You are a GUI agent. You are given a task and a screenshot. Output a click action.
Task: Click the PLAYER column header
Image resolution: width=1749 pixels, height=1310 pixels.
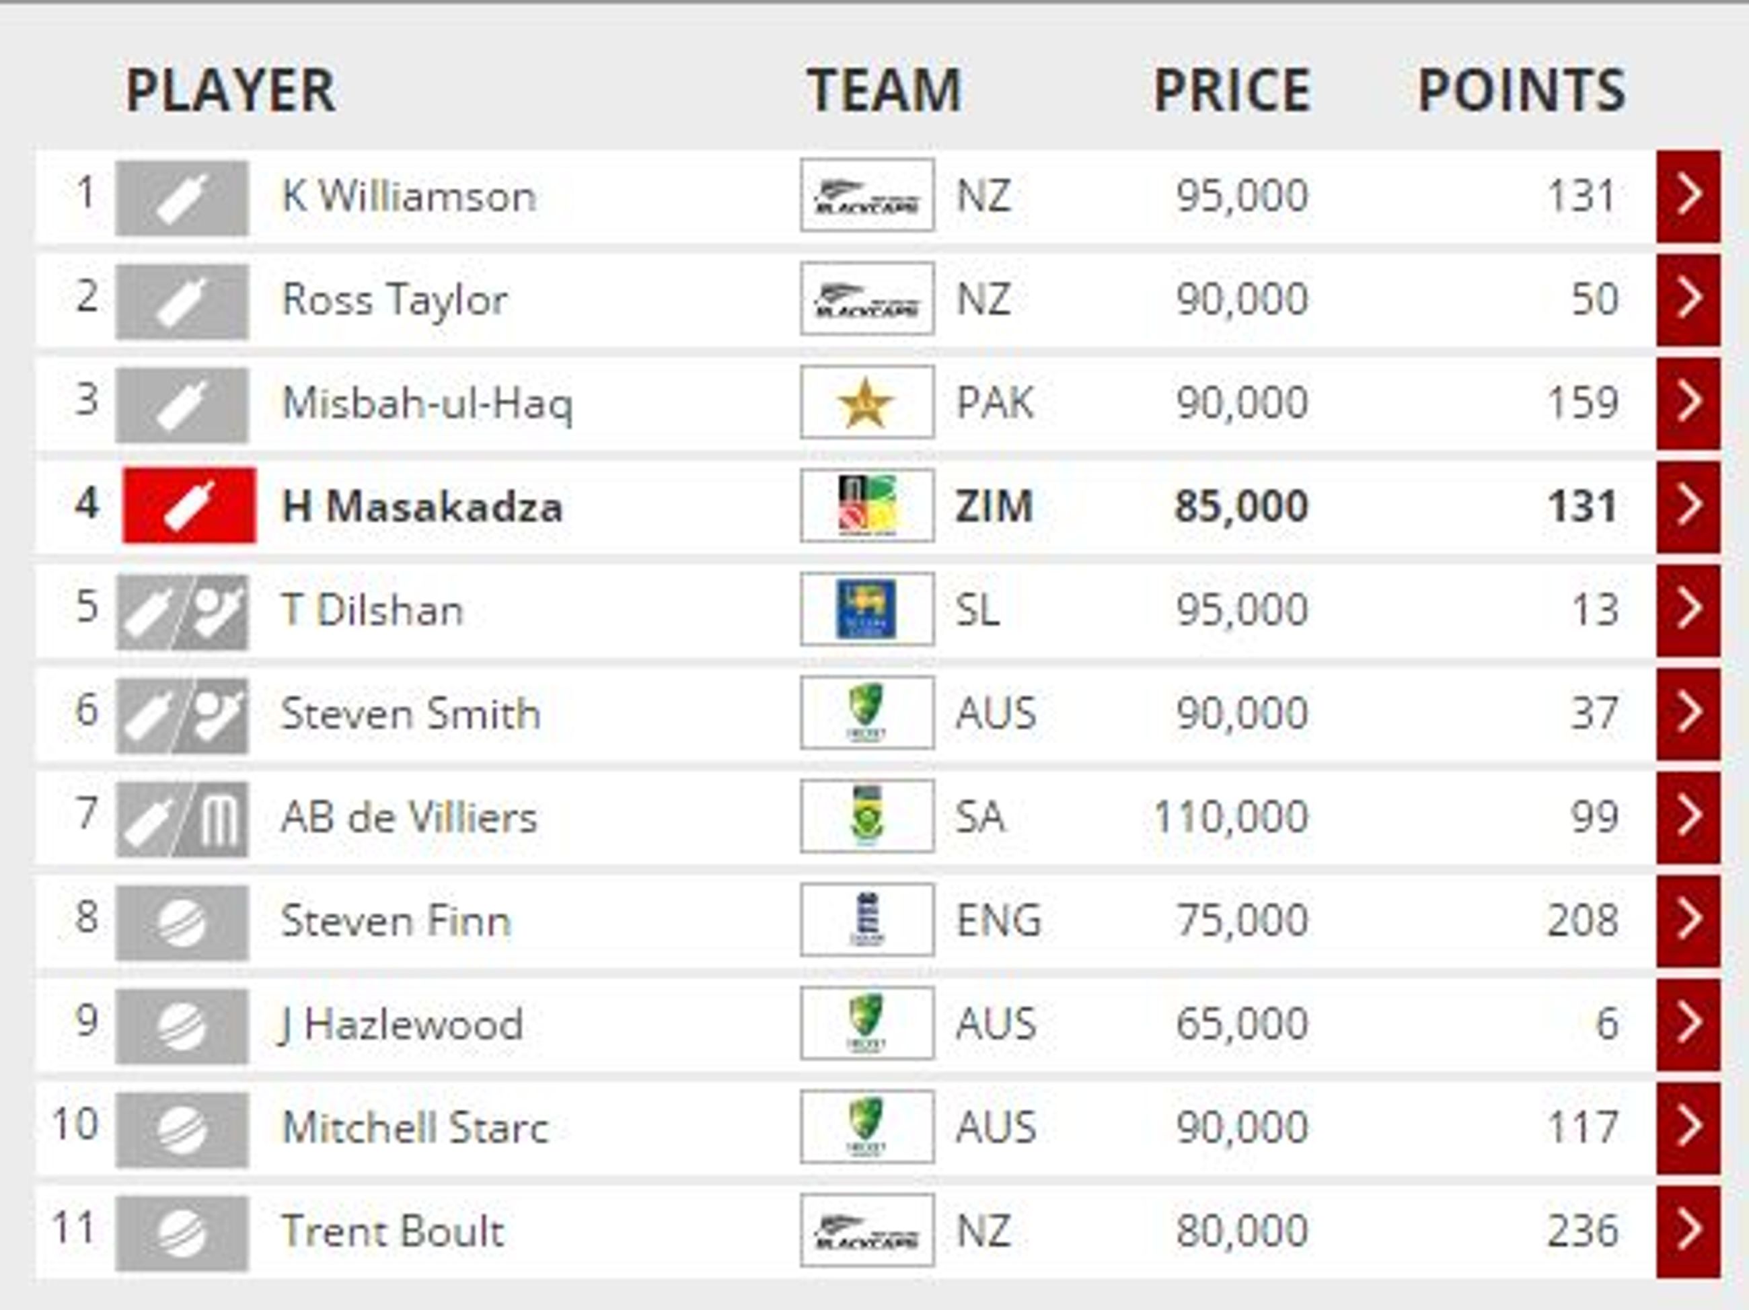[x=231, y=90]
